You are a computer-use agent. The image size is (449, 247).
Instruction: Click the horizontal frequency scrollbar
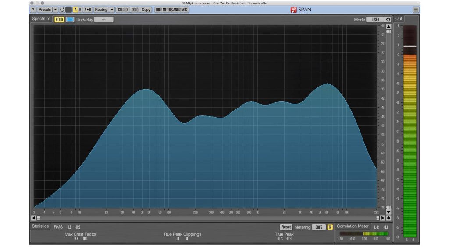coord(206,218)
